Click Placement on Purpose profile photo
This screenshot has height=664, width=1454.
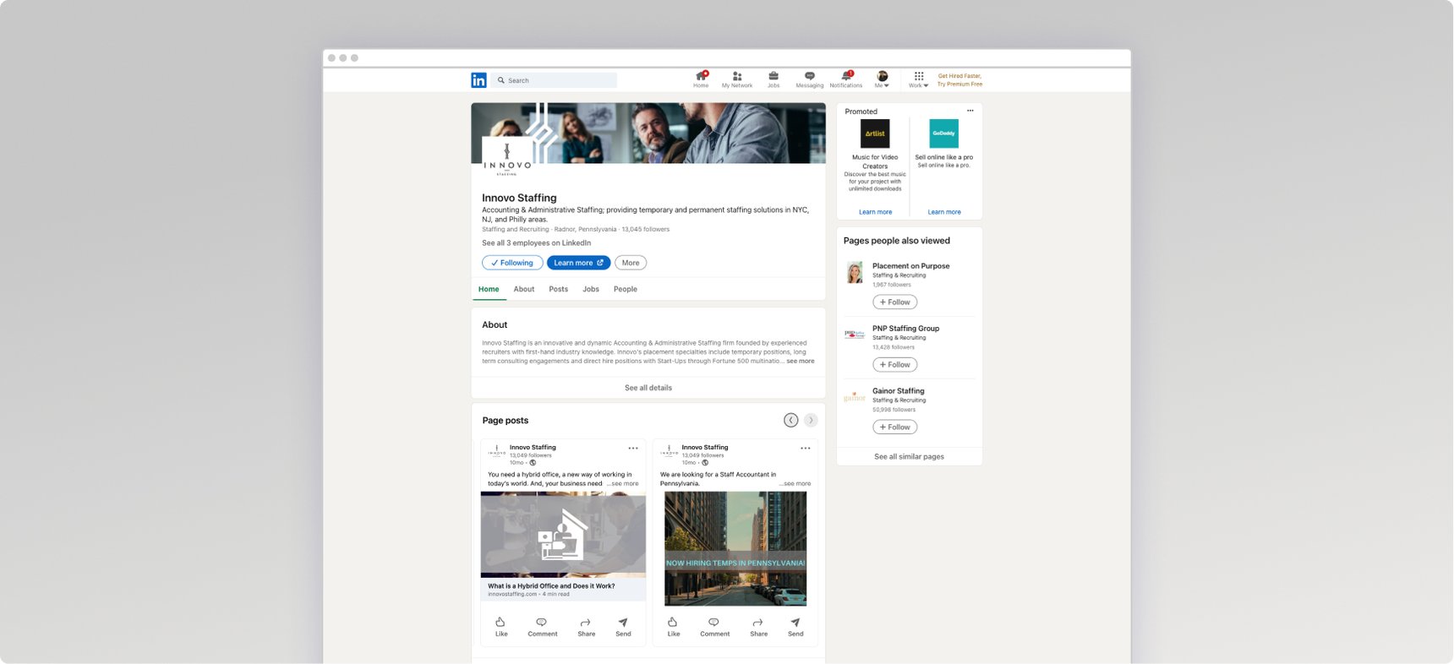point(855,272)
